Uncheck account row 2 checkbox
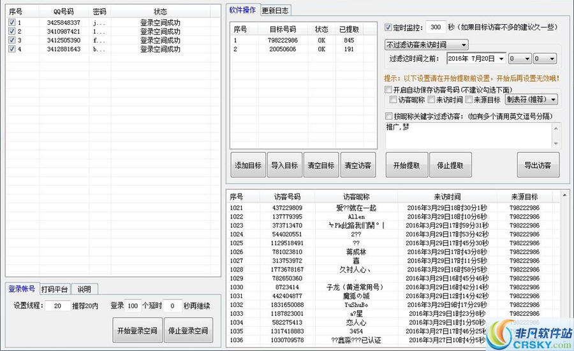Viewport: 574px width, 351px height. click(11, 31)
